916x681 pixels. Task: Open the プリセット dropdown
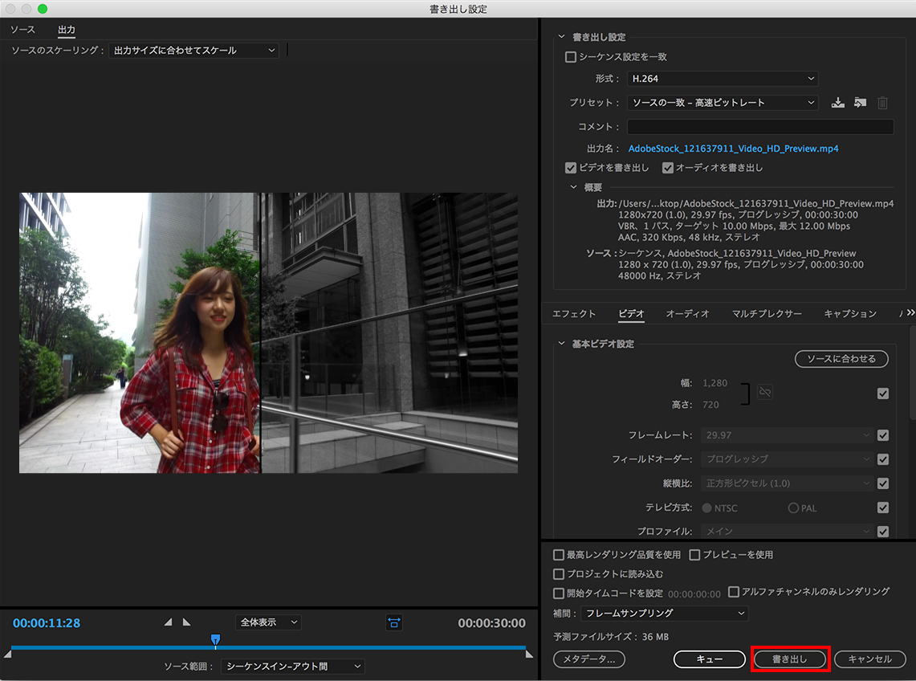pyautogui.click(x=723, y=102)
